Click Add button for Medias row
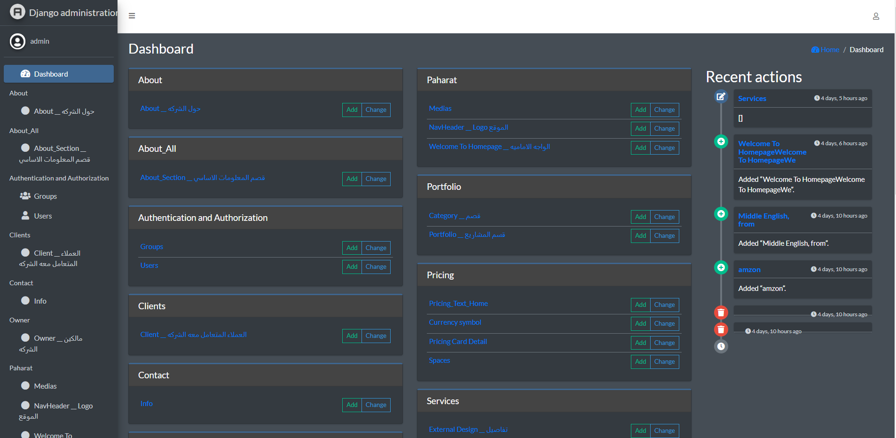Image resolution: width=896 pixels, height=438 pixels. click(640, 109)
